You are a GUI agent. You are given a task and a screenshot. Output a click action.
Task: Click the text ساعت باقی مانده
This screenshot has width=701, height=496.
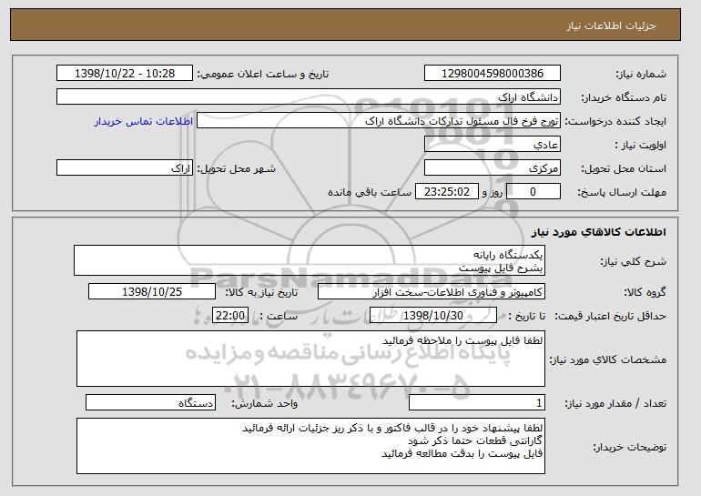(370, 192)
